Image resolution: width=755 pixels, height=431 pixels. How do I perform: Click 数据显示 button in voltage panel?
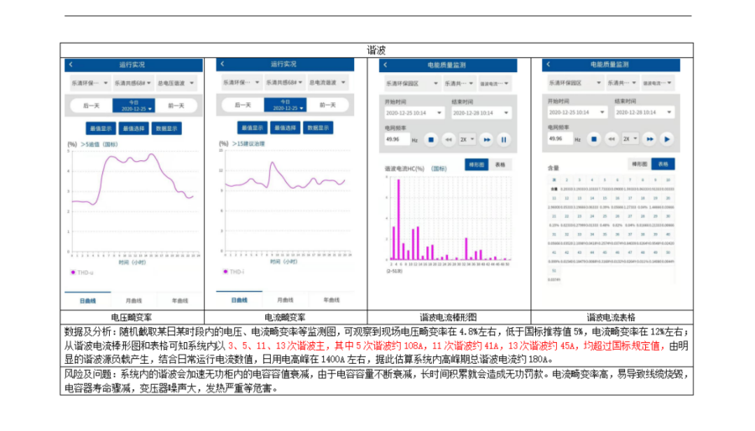[167, 128]
